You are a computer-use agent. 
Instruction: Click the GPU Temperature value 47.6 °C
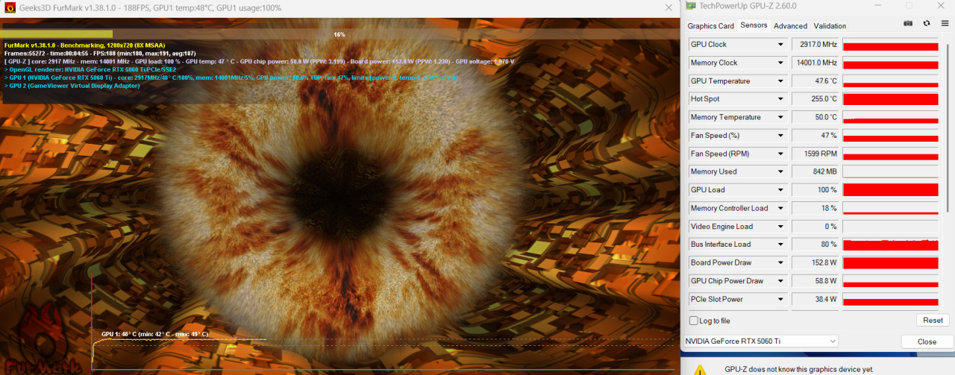(815, 81)
